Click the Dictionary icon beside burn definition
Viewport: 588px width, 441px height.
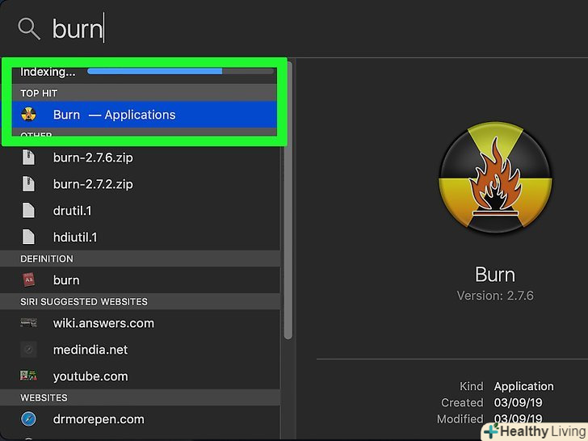[x=28, y=280]
